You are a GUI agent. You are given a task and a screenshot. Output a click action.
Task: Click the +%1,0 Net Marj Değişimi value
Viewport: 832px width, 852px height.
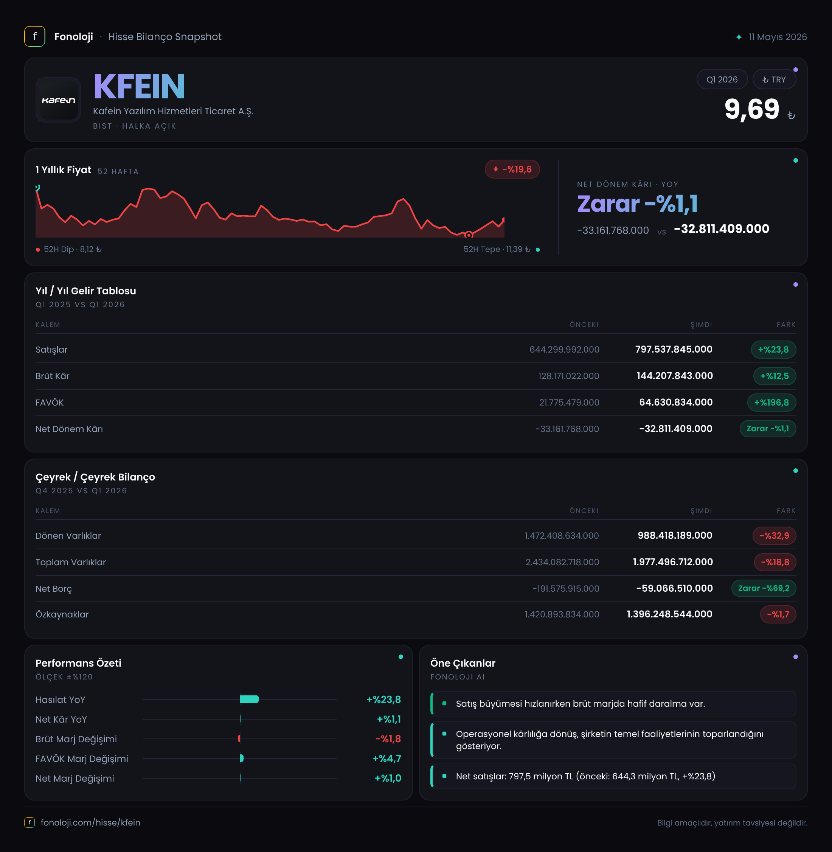(x=388, y=778)
